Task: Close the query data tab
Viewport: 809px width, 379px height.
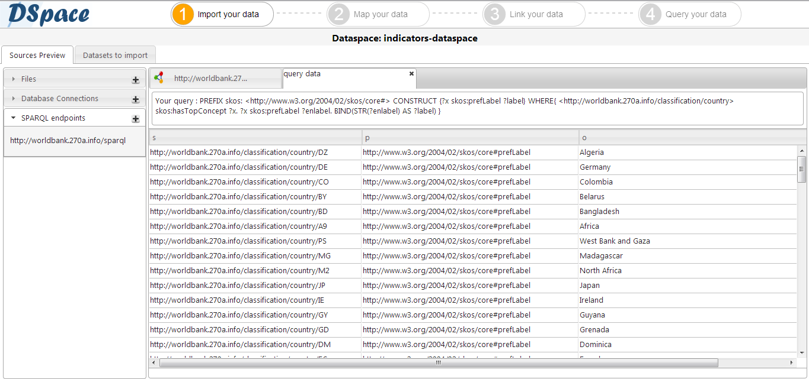Action: (x=411, y=73)
